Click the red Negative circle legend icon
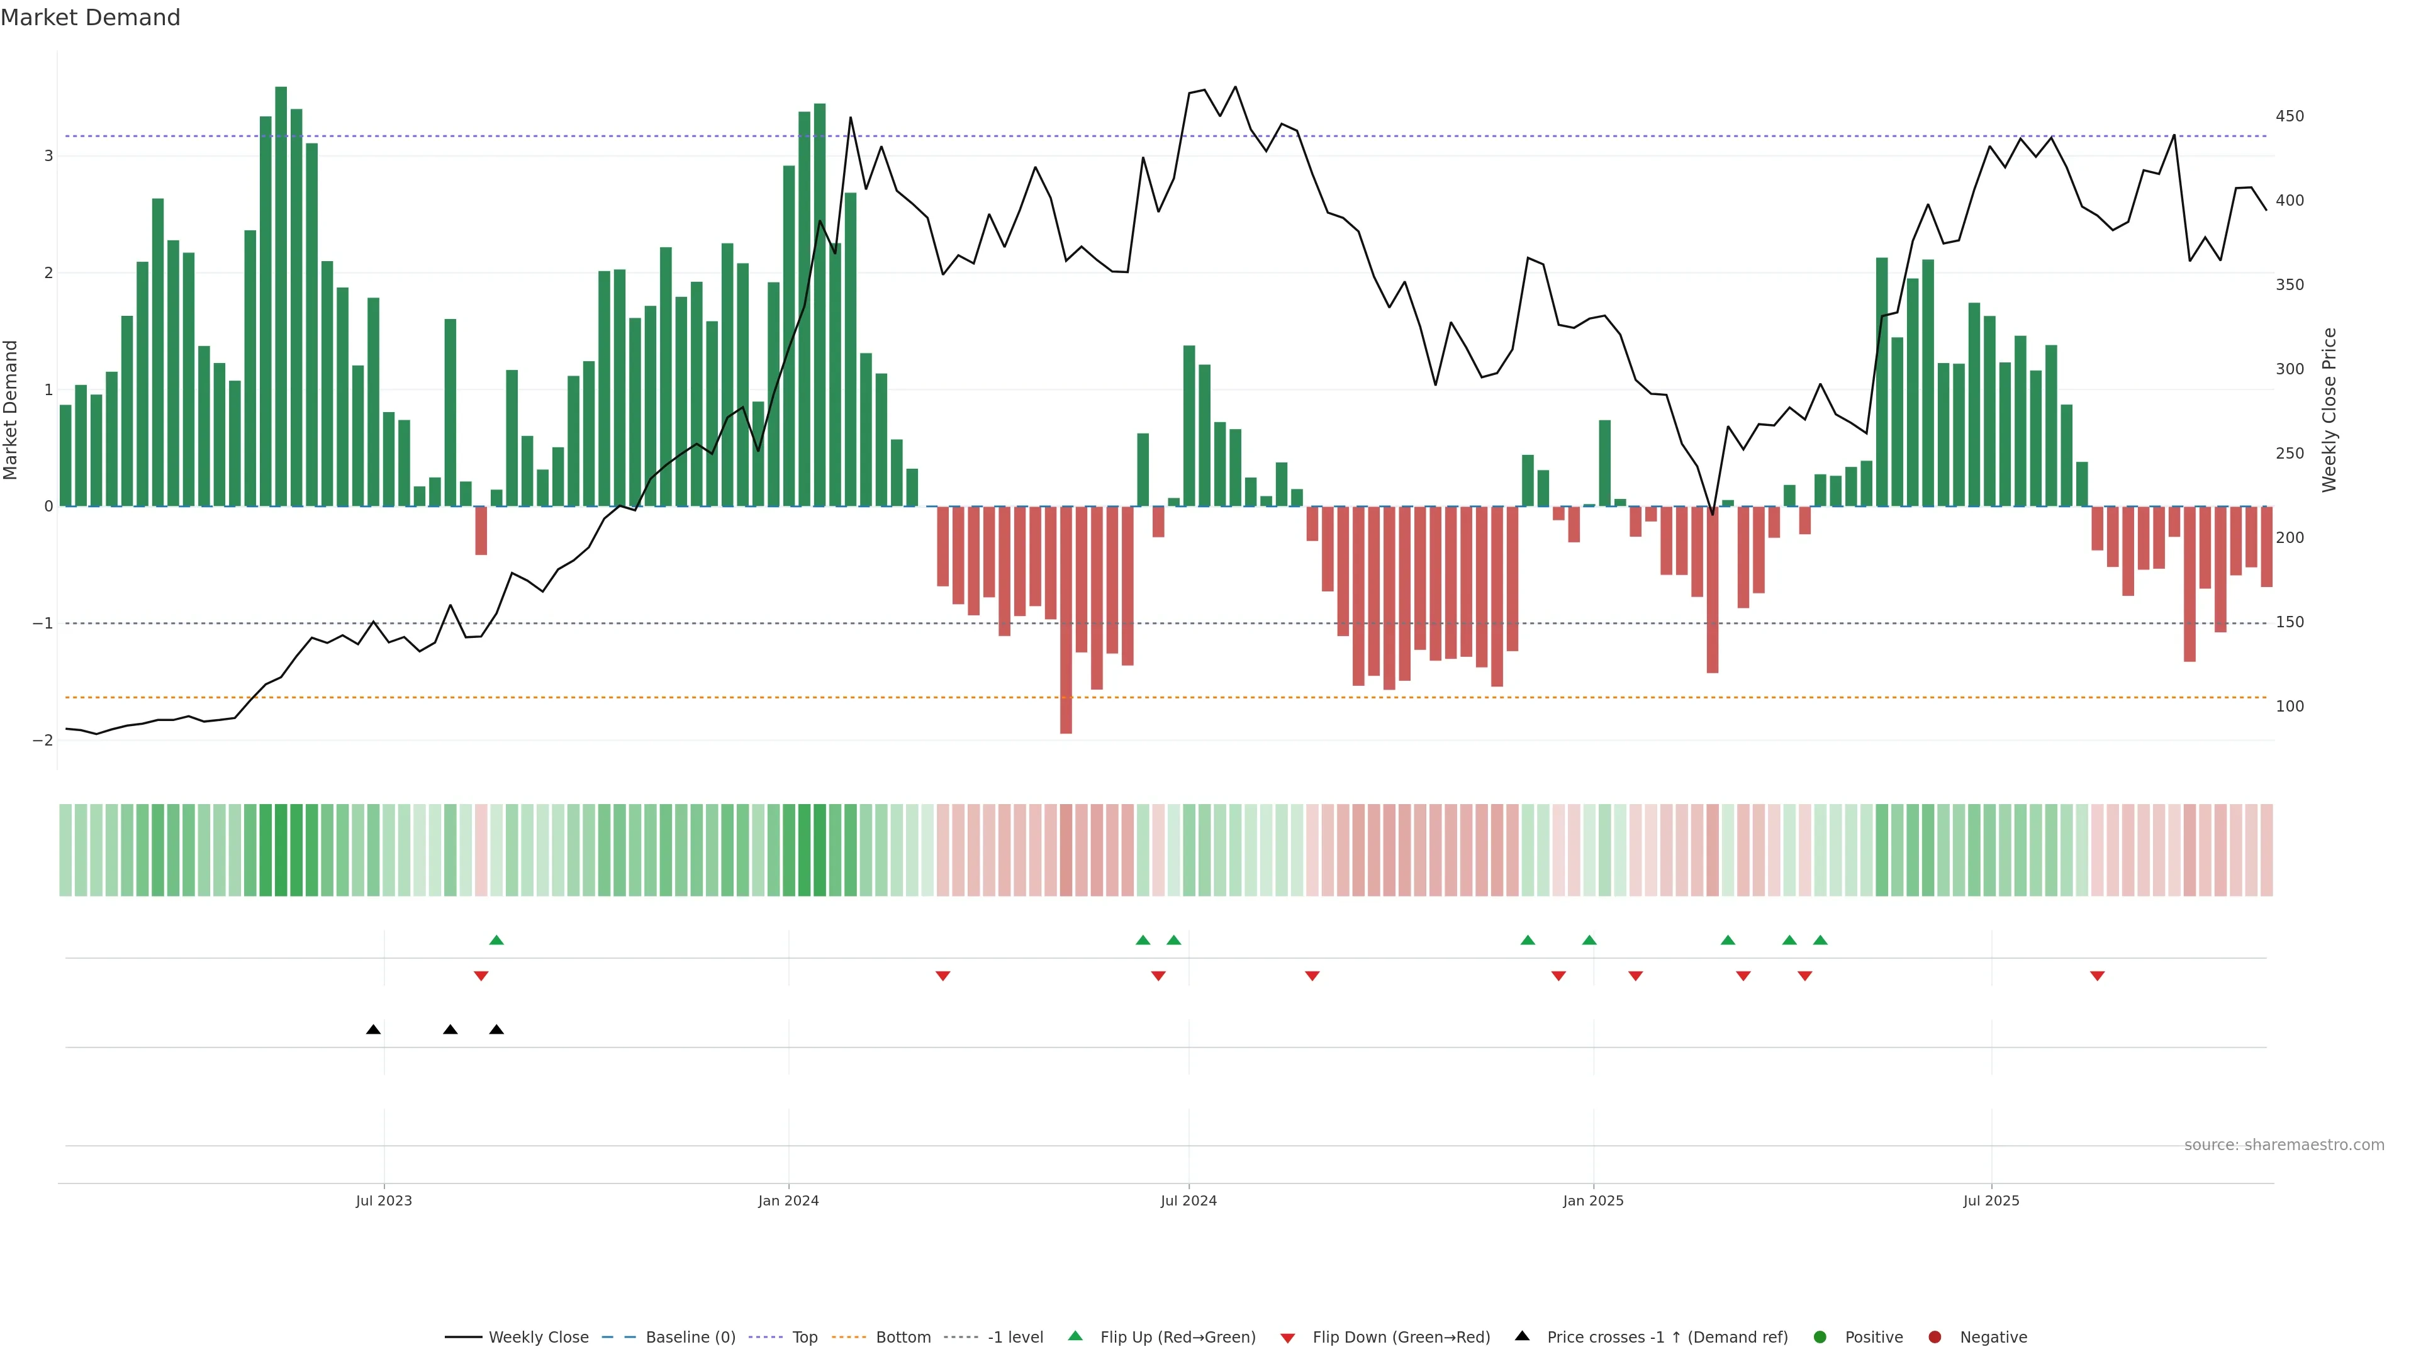This screenshot has width=2416, height=1359. click(x=1935, y=1336)
